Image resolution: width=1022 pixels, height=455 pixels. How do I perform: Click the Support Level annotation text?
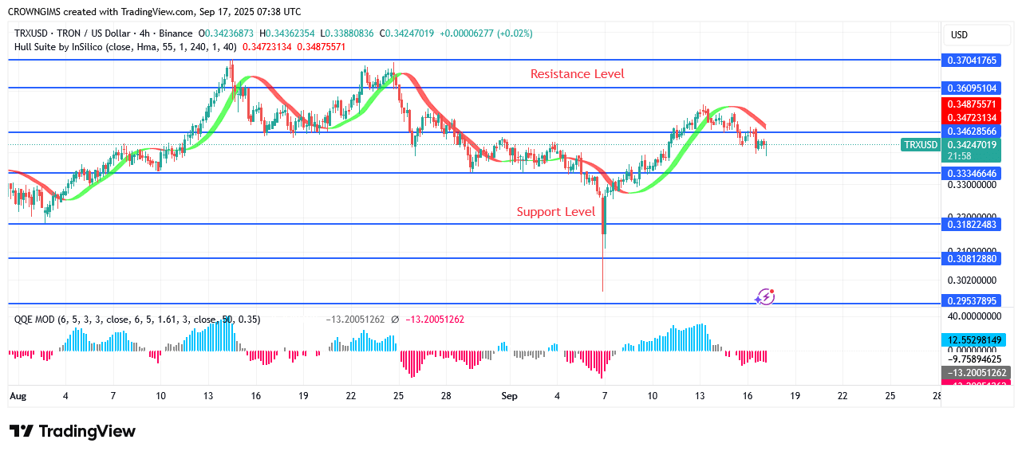pyautogui.click(x=556, y=211)
